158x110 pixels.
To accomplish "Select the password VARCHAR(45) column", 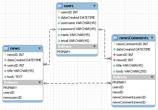I will (77, 29).
